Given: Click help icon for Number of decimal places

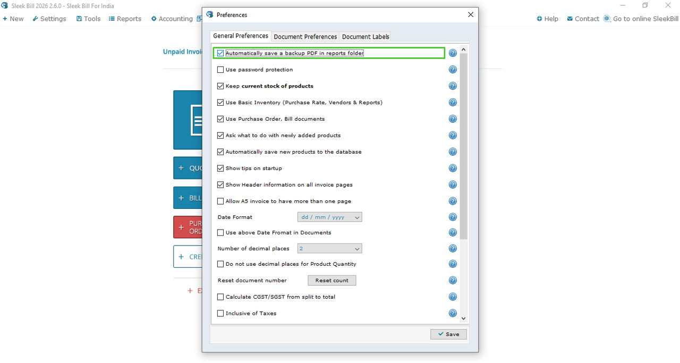Looking at the screenshot, I should click(x=453, y=248).
